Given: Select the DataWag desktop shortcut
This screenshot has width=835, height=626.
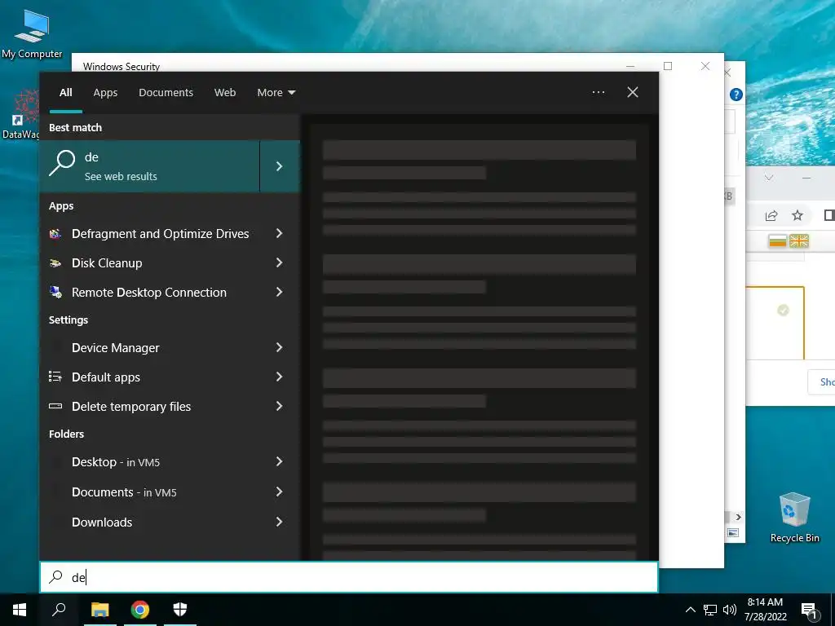Looking at the screenshot, I should click(x=21, y=115).
